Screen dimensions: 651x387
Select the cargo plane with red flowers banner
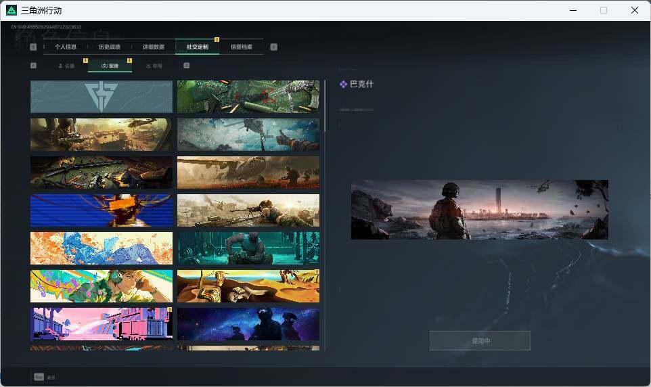tap(248, 173)
